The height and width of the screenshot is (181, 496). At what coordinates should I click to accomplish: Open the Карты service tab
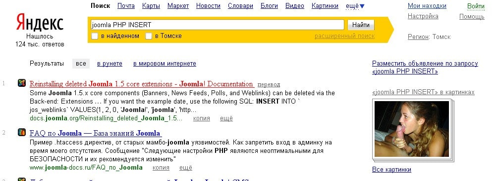[x=151, y=5]
